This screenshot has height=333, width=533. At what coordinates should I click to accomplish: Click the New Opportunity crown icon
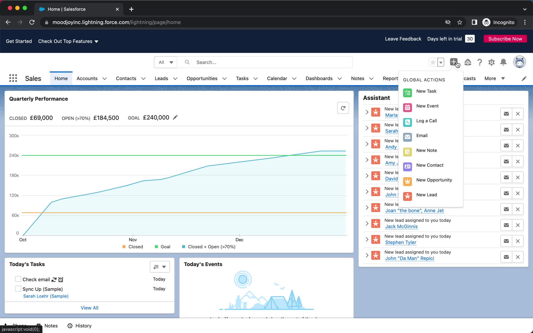pyautogui.click(x=408, y=181)
